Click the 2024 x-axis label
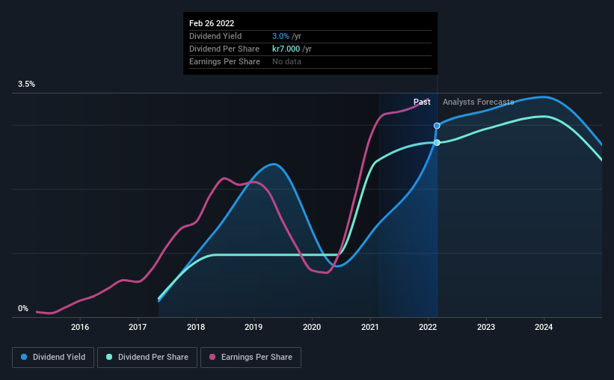 (x=544, y=327)
